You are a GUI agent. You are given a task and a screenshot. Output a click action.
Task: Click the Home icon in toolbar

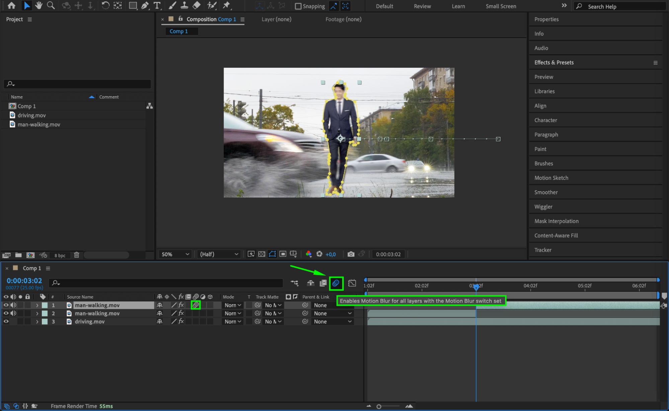point(11,5)
